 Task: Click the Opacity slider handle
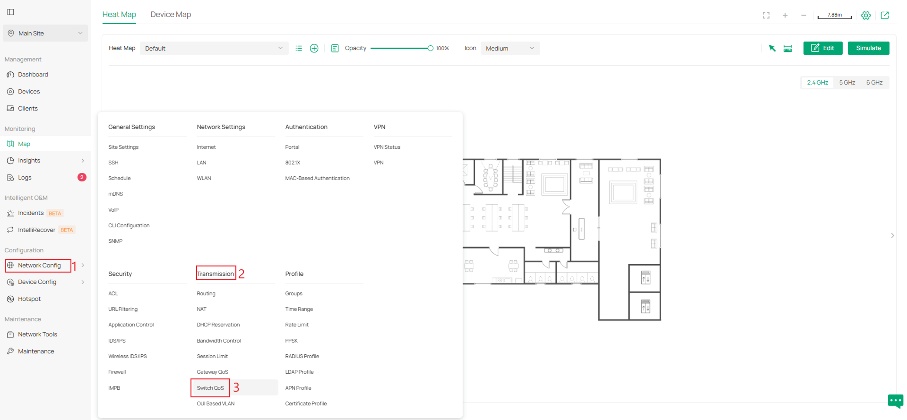point(430,48)
